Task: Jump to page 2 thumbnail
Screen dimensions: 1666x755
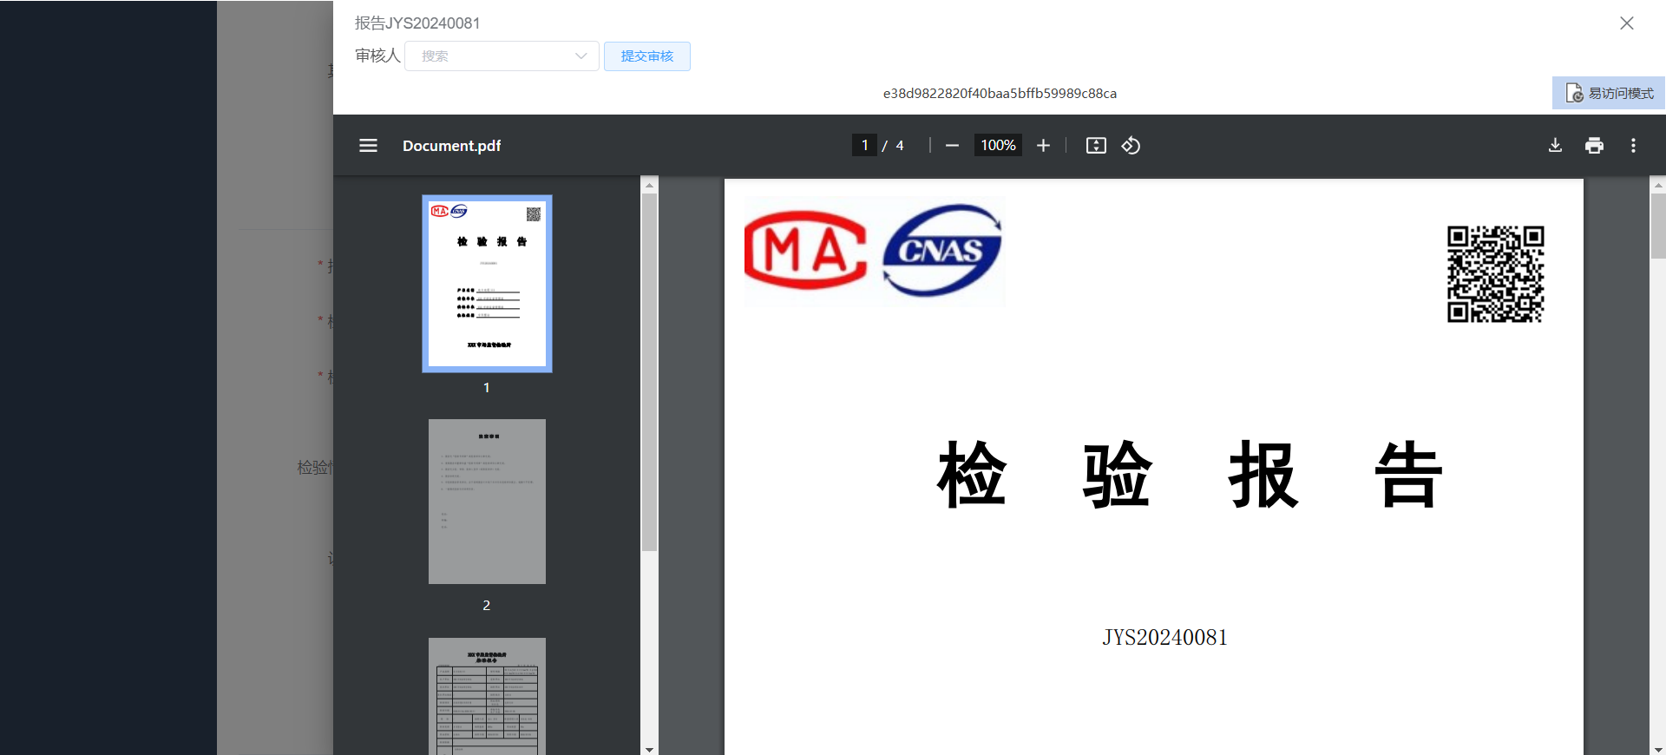Action: click(487, 502)
